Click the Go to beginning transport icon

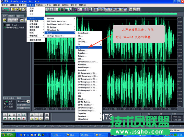click(5, 119)
